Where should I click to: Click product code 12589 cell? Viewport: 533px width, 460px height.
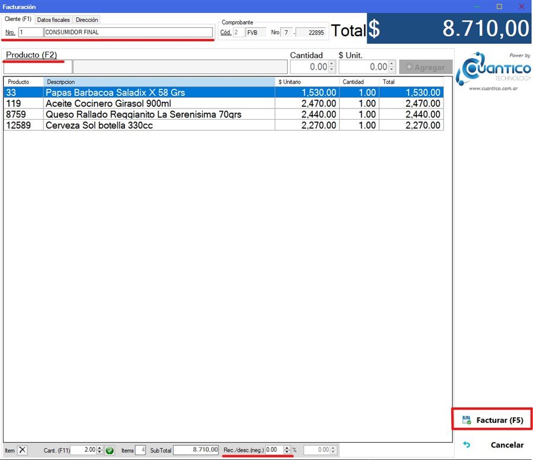pyautogui.click(x=24, y=125)
